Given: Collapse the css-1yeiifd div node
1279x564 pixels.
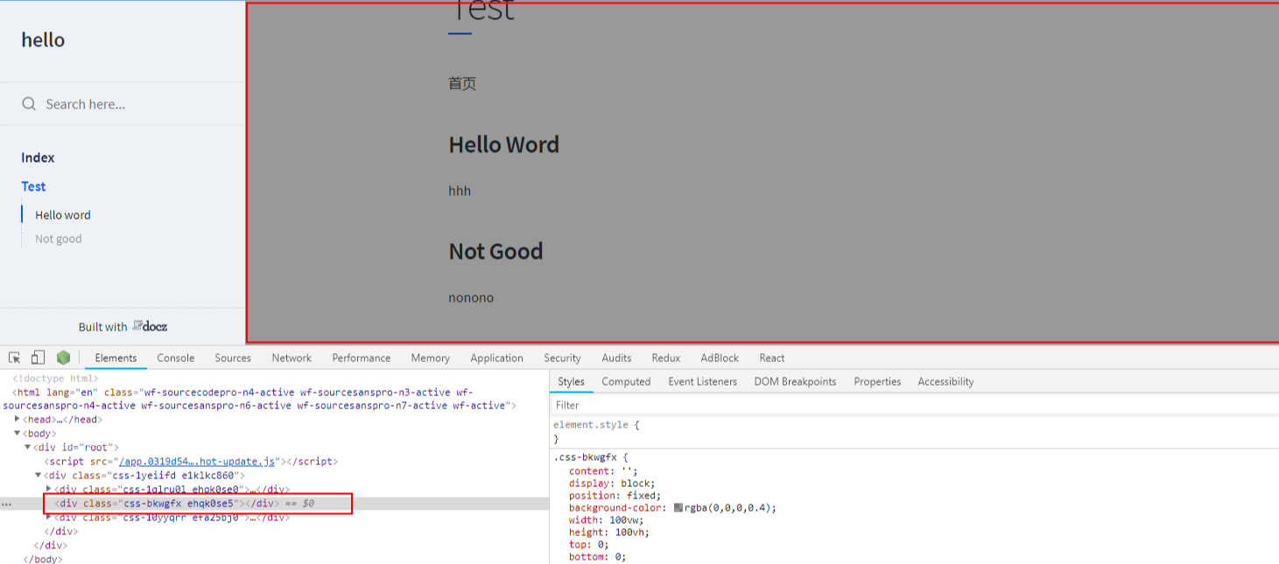Looking at the screenshot, I should (x=39, y=476).
